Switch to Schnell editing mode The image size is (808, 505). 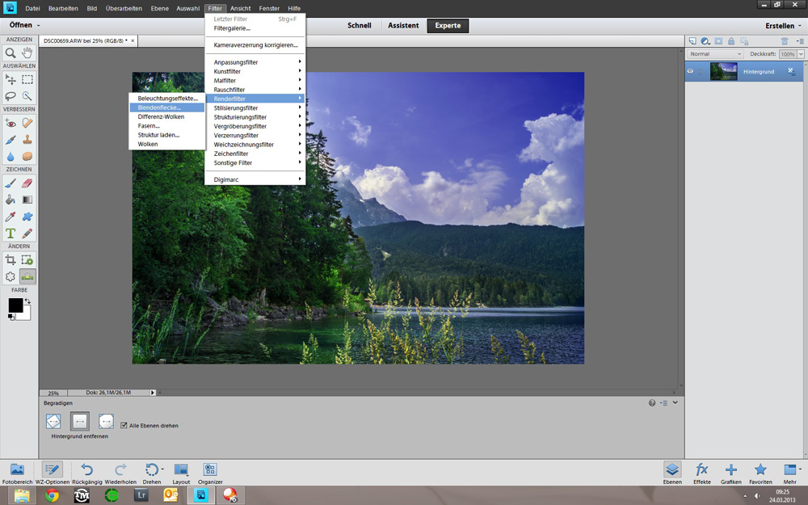[x=359, y=26]
